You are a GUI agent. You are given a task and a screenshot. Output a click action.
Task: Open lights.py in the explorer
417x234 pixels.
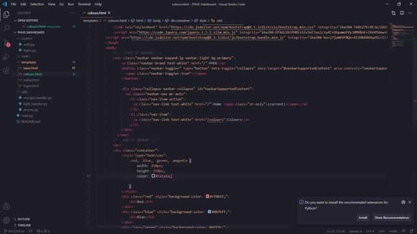pyautogui.click(x=29, y=51)
